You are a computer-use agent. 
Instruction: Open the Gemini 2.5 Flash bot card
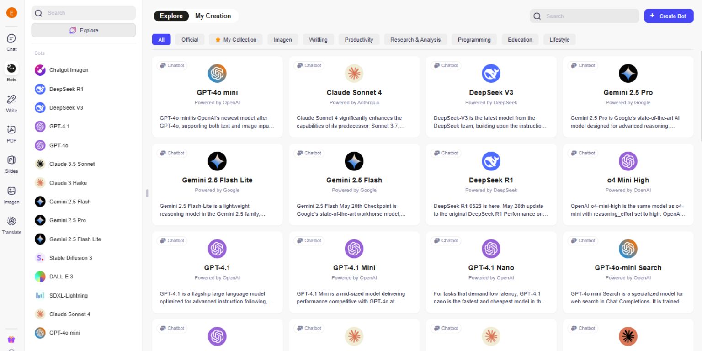(354, 184)
